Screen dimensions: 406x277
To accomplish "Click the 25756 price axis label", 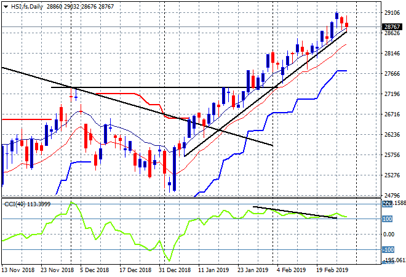I will tap(392, 155).
